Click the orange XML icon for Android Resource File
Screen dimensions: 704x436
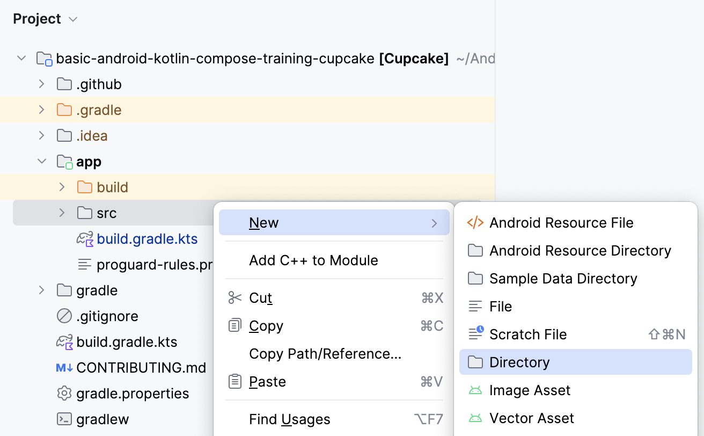[475, 222]
